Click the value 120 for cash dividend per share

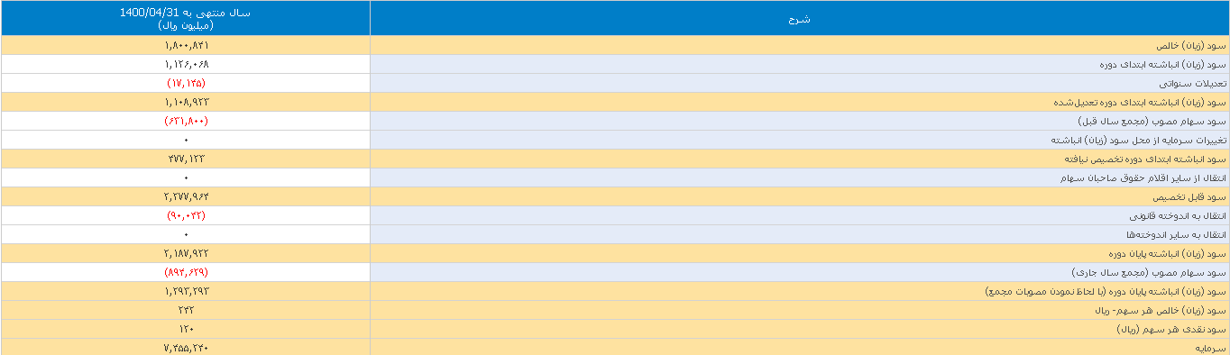tap(186, 329)
